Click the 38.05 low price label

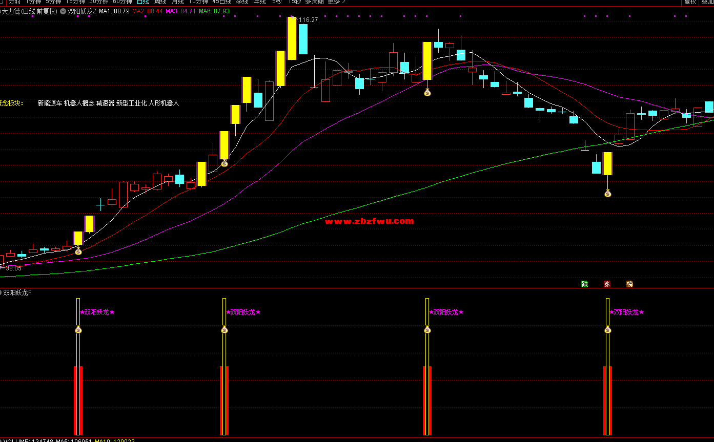[13, 268]
